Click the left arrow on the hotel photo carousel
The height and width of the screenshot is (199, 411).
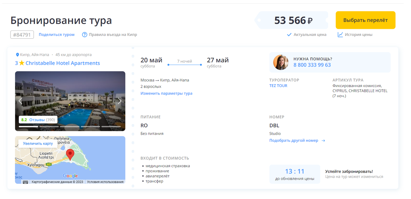(20, 101)
